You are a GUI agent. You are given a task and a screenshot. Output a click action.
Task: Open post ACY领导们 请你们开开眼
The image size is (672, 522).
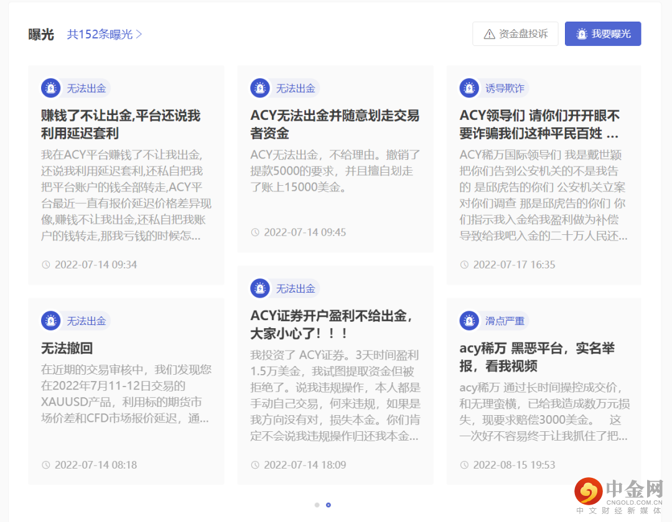[x=539, y=124]
